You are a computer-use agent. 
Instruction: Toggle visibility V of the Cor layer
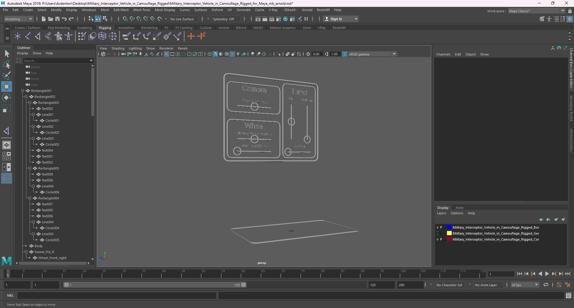tap(437, 239)
